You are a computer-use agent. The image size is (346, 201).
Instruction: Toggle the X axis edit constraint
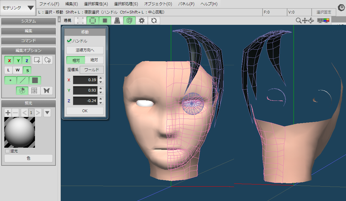(x=10, y=60)
